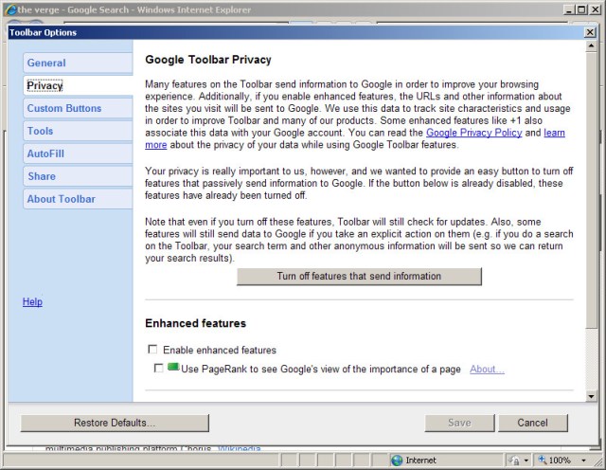Open the Custom Buttons tab
The image size is (606, 470).
78,108
